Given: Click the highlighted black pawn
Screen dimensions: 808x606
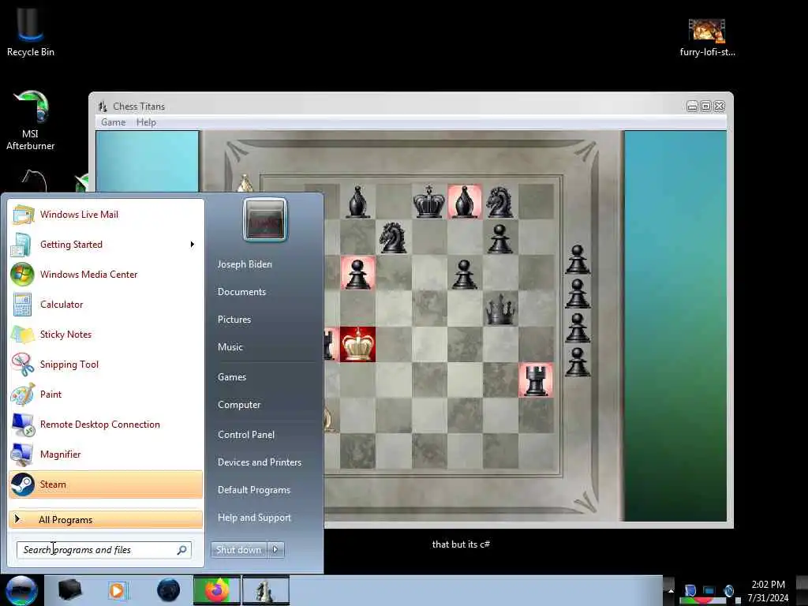Looking at the screenshot, I should point(357,273).
